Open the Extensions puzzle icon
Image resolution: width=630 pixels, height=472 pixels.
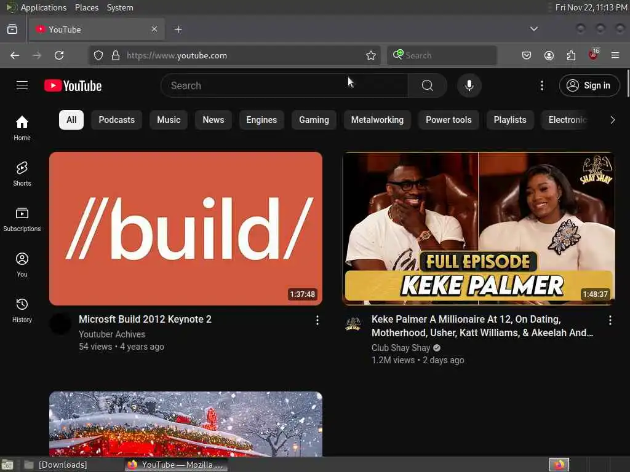click(571, 55)
